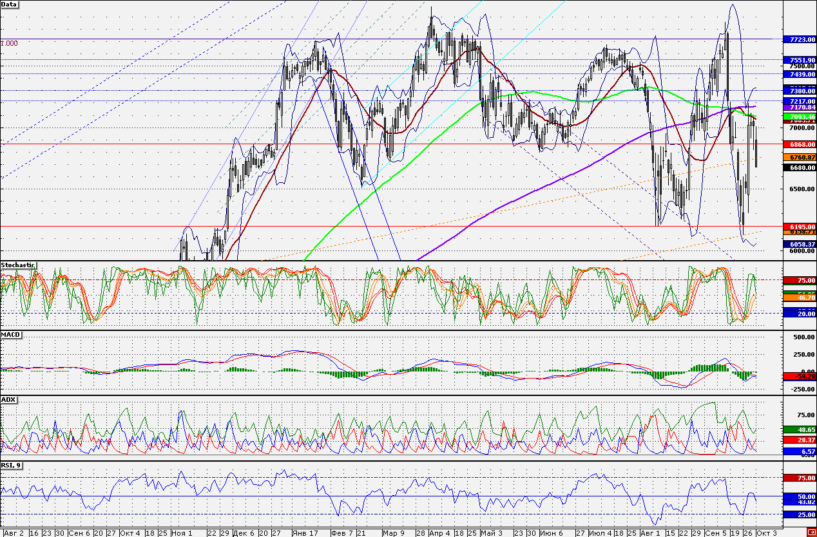Click the red 6868.00 price level tag
Image resolution: width=817 pixels, height=537 pixels.
[x=798, y=144]
